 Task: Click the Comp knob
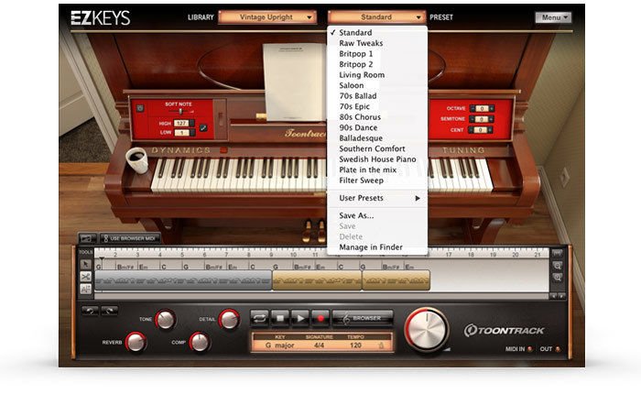coord(200,342)
